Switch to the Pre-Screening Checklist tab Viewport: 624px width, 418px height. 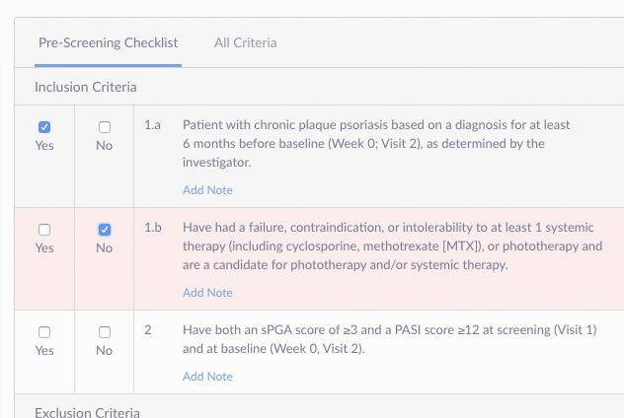coord(108,42)
